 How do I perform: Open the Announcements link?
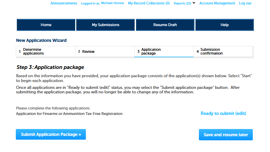click(x=64, y=3)
